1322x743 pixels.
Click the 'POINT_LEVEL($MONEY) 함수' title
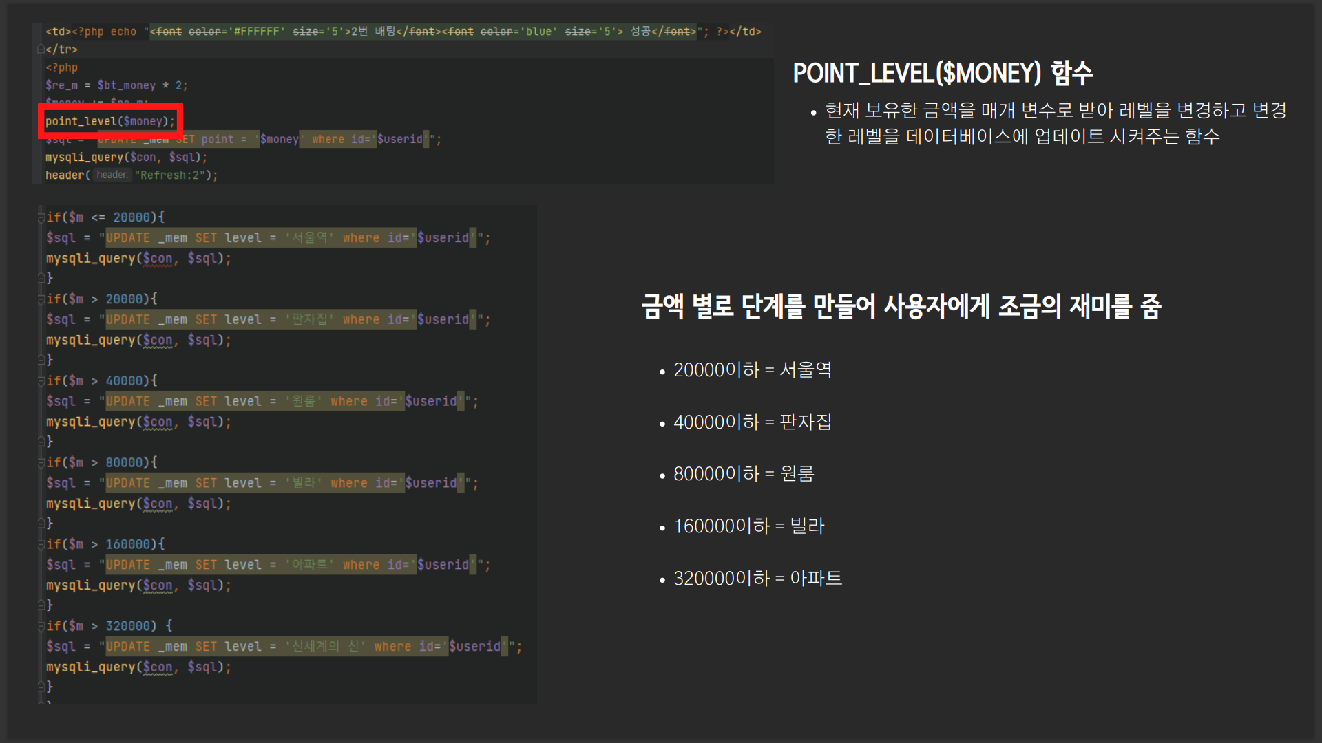click(943, 73)
